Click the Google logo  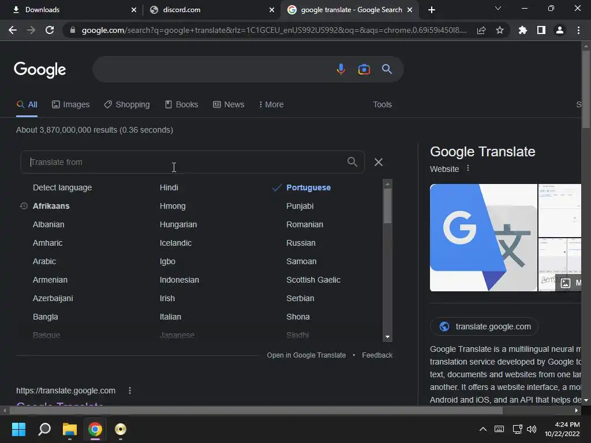click(x=40, y=70)
